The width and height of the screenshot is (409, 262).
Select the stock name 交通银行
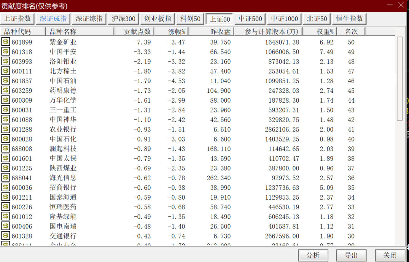tap(63, 236)
